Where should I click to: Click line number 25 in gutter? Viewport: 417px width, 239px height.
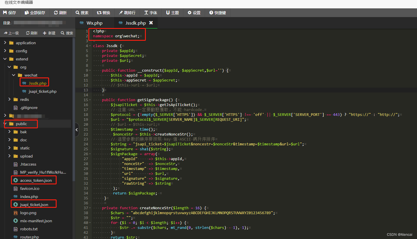click(x=86, y=149)
